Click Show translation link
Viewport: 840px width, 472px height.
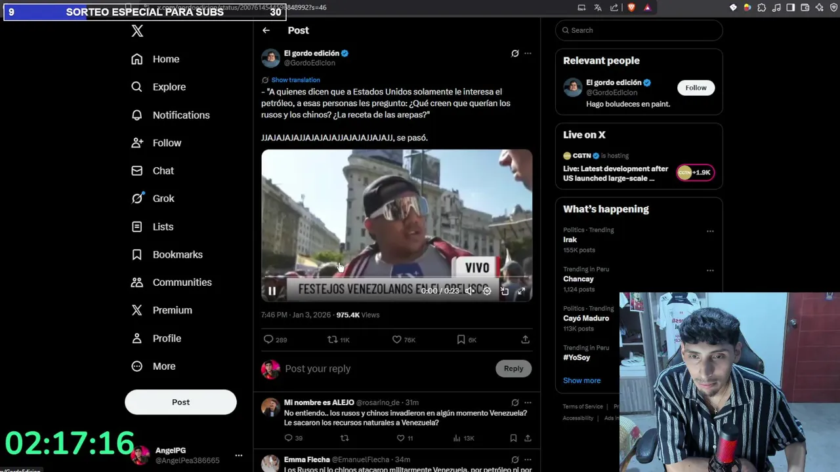[x=295, y=80]
